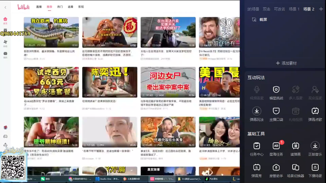Viewport: 326px width, 183px height.
Task: Select 场景 1 scene tab
Action: pos(294,9)
